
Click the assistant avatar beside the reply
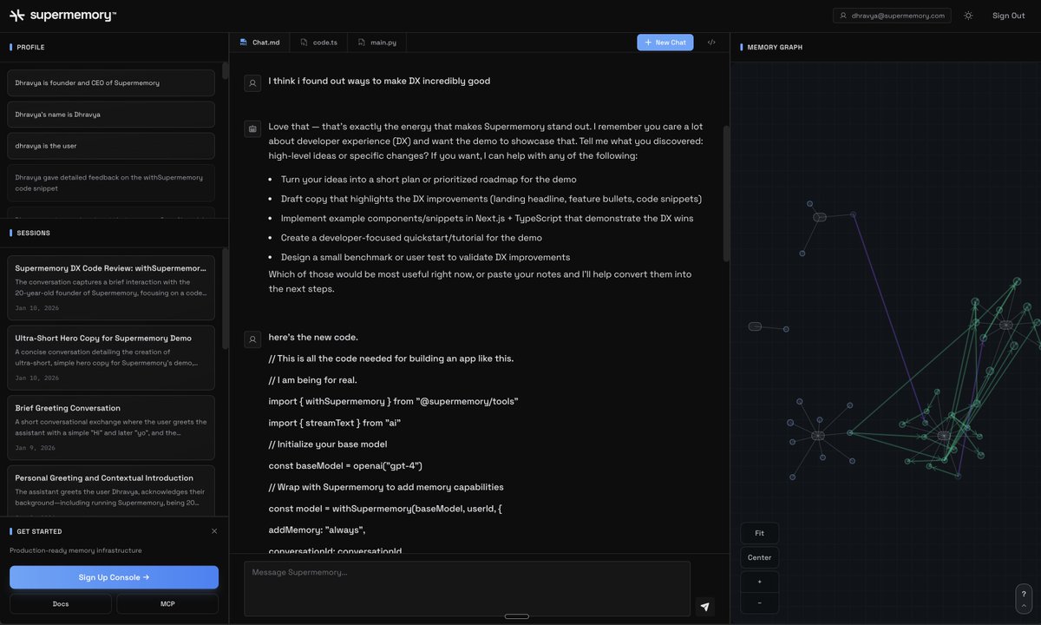point(252,128)
